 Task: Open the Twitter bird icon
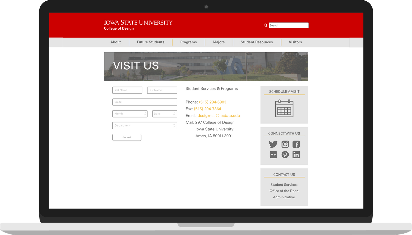pos(273,144)
